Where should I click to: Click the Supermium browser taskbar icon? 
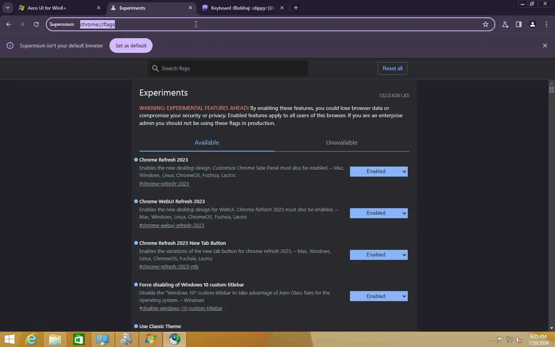[x=175, y=339]
